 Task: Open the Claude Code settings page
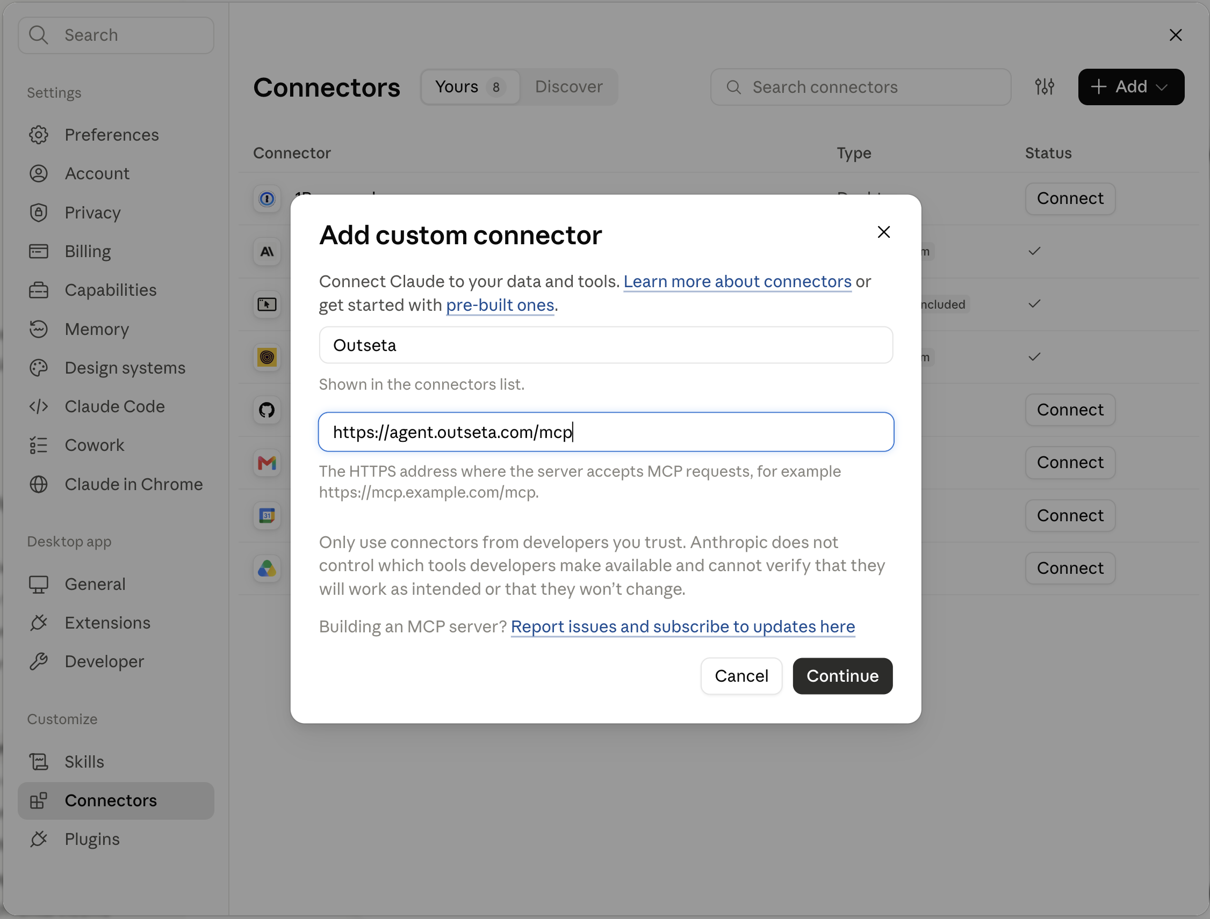pyautogui.click(x=116, y=406)
